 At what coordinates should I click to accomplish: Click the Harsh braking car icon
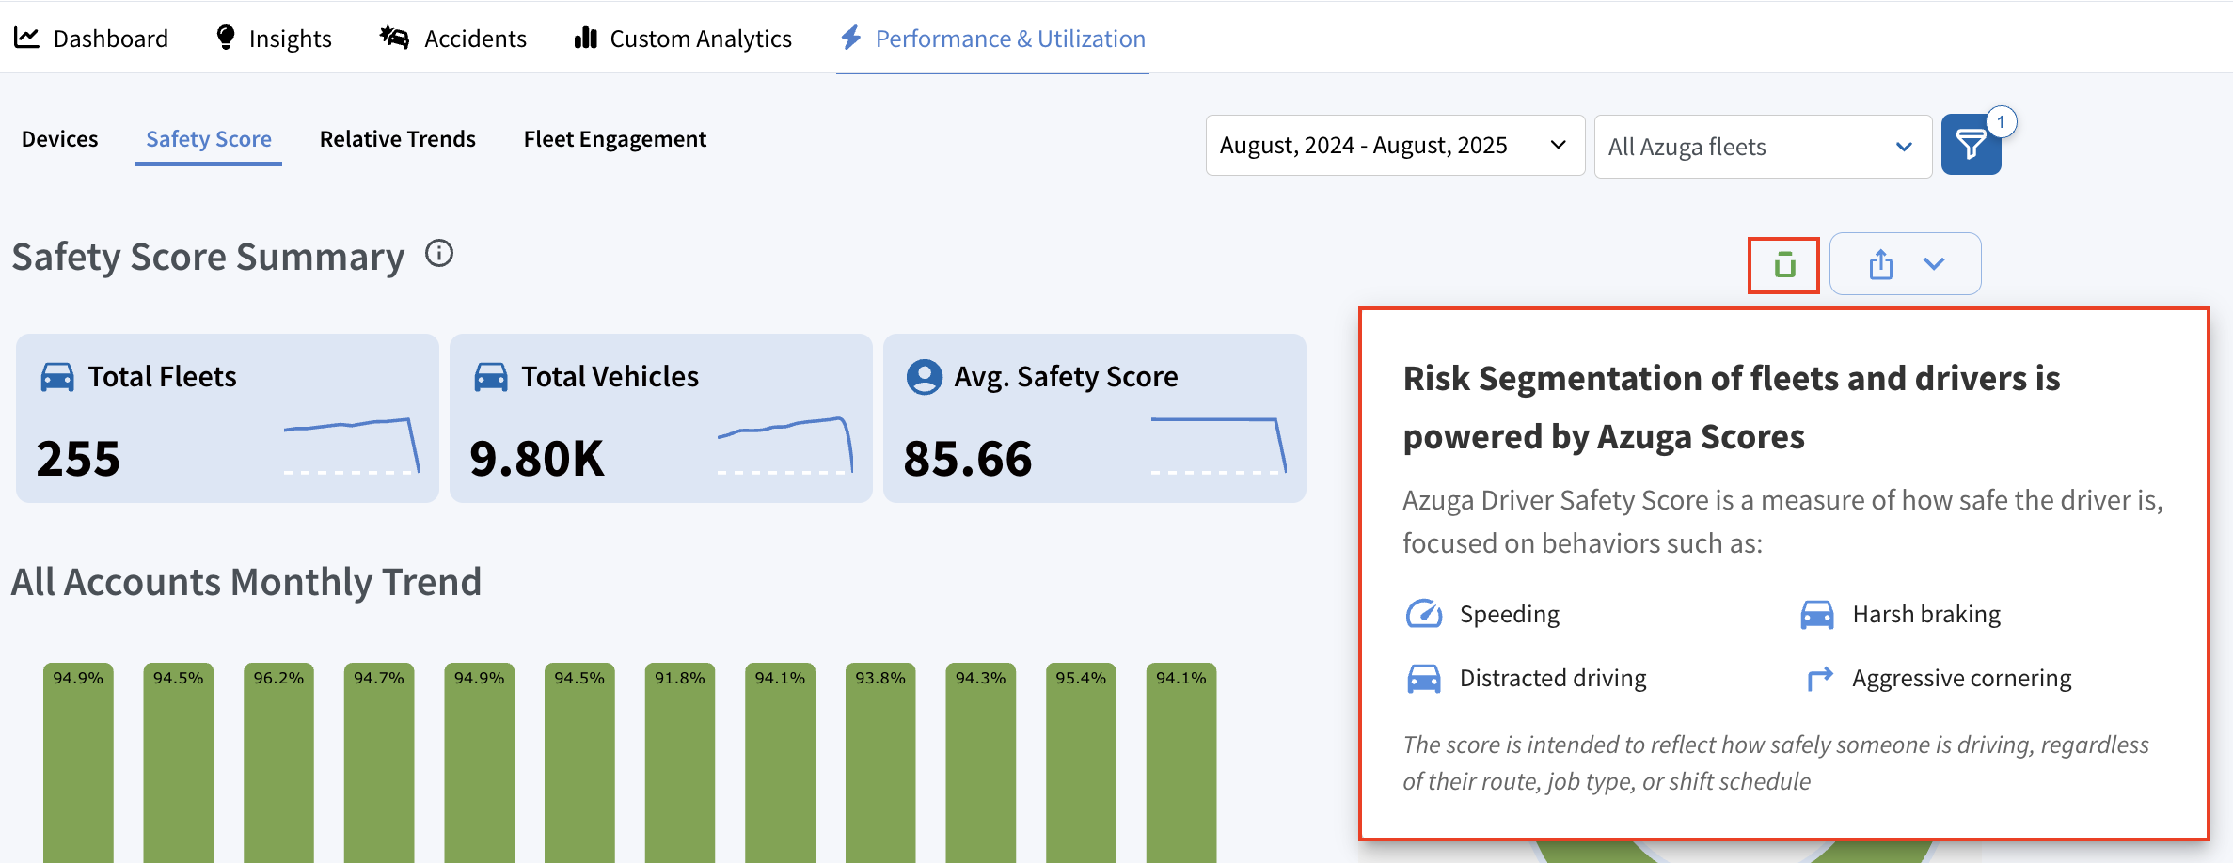point(1816,615)
